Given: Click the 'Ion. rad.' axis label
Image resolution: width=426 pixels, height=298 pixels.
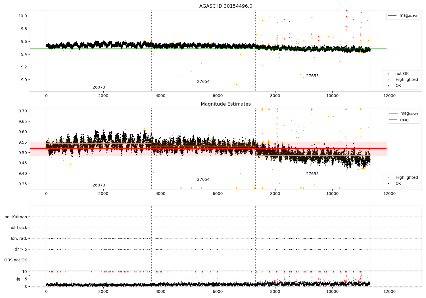Looking at the screenshot, I should coord(19,239).
